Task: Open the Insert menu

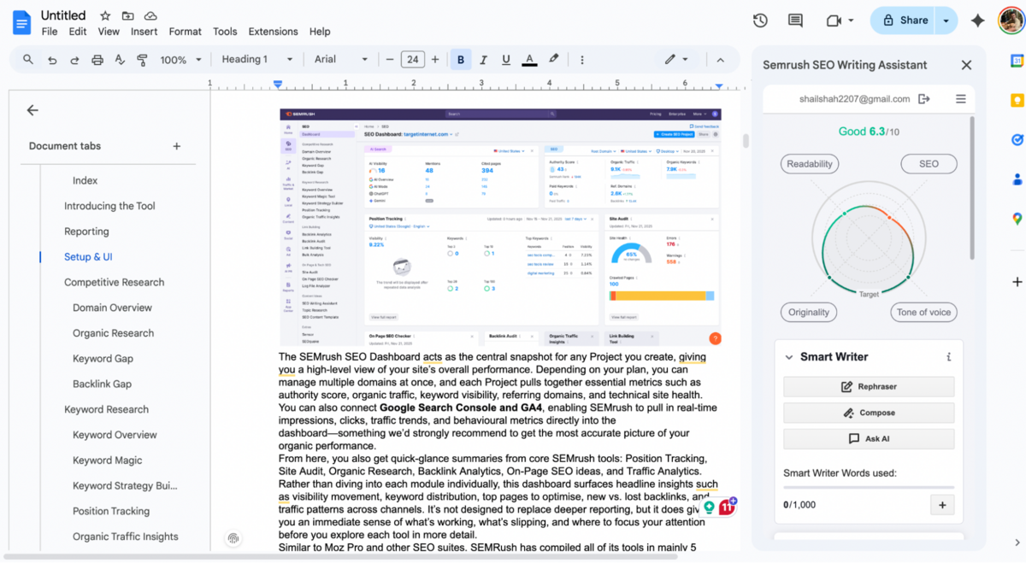Action: coord(144,32)
